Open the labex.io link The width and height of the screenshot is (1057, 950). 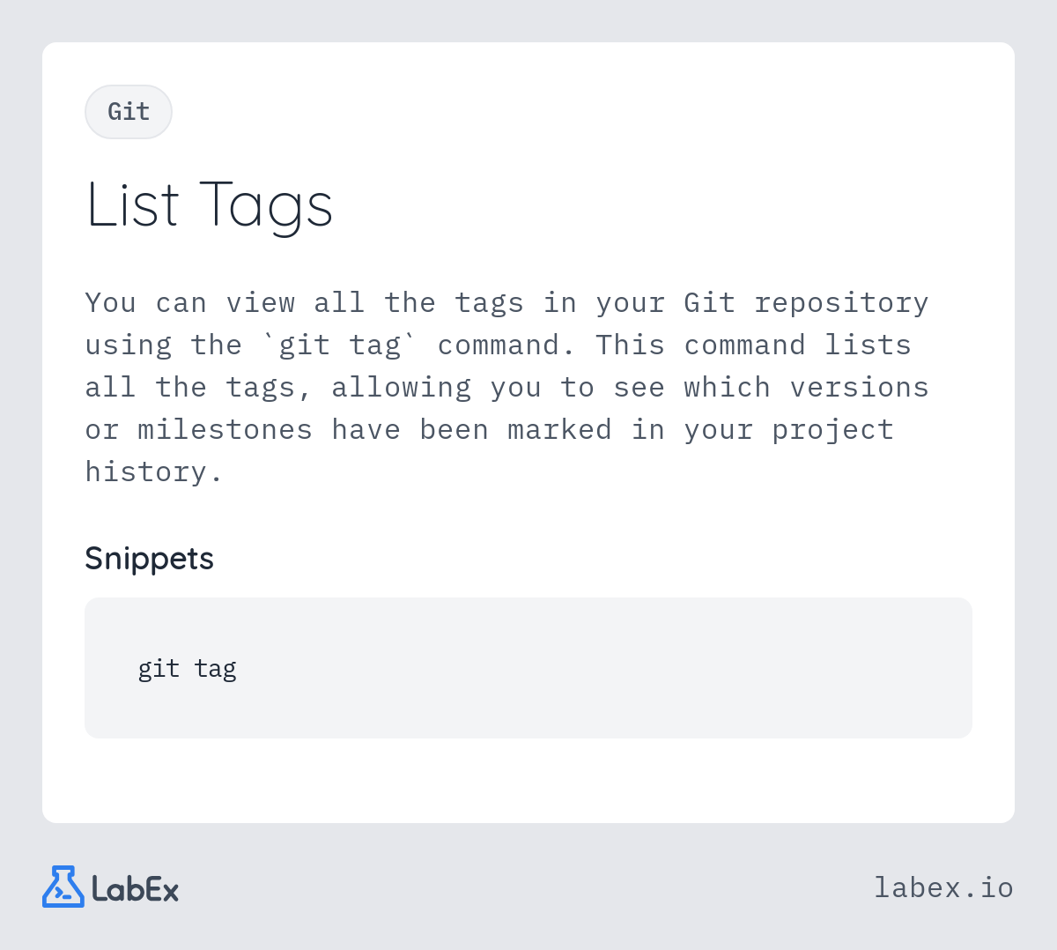point(943,887)
